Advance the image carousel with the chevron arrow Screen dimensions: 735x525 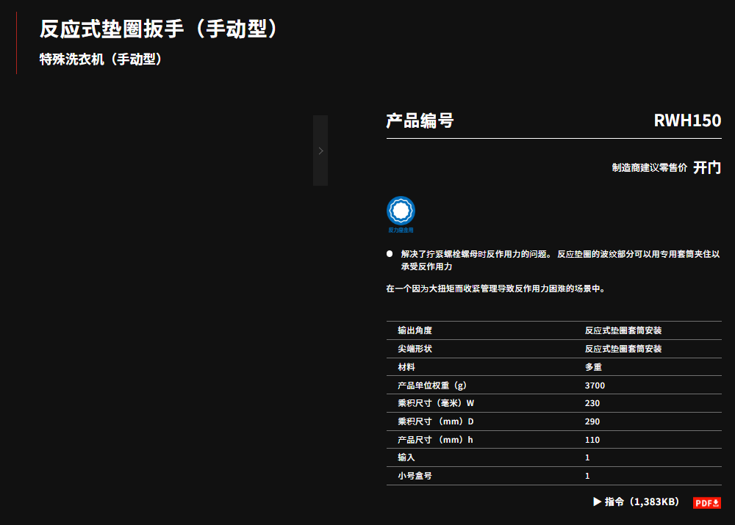pyautogui.click(x=320, y=151)
